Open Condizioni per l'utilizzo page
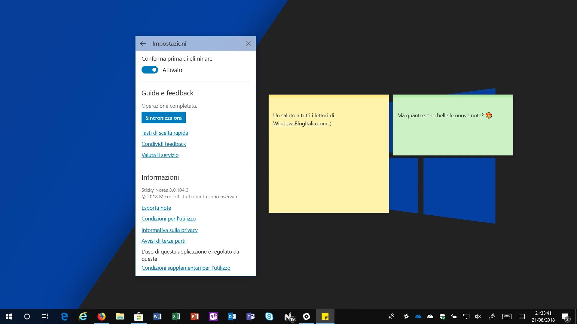This screenshot has height=324, width=577. (168, 218)
